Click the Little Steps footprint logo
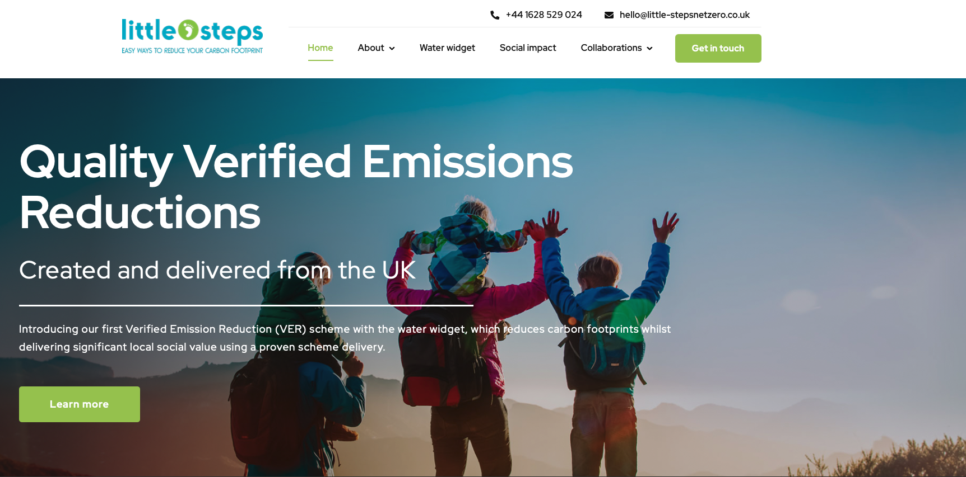 pyautogui.click(x=192, y=37)
